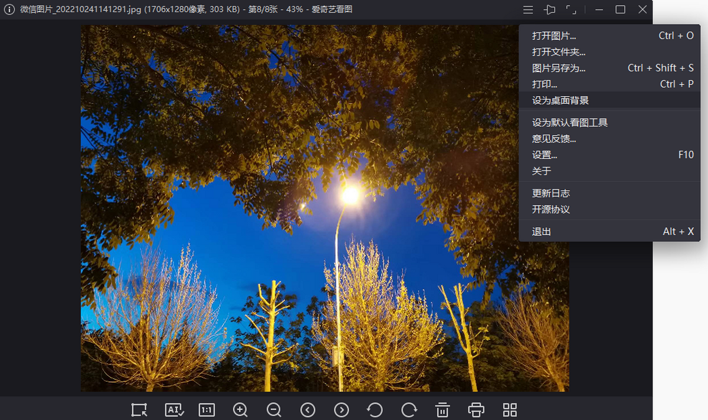Zoom out using the magnifier minus icon
Viewport: 708px width, 420px height.
[274, 410]
